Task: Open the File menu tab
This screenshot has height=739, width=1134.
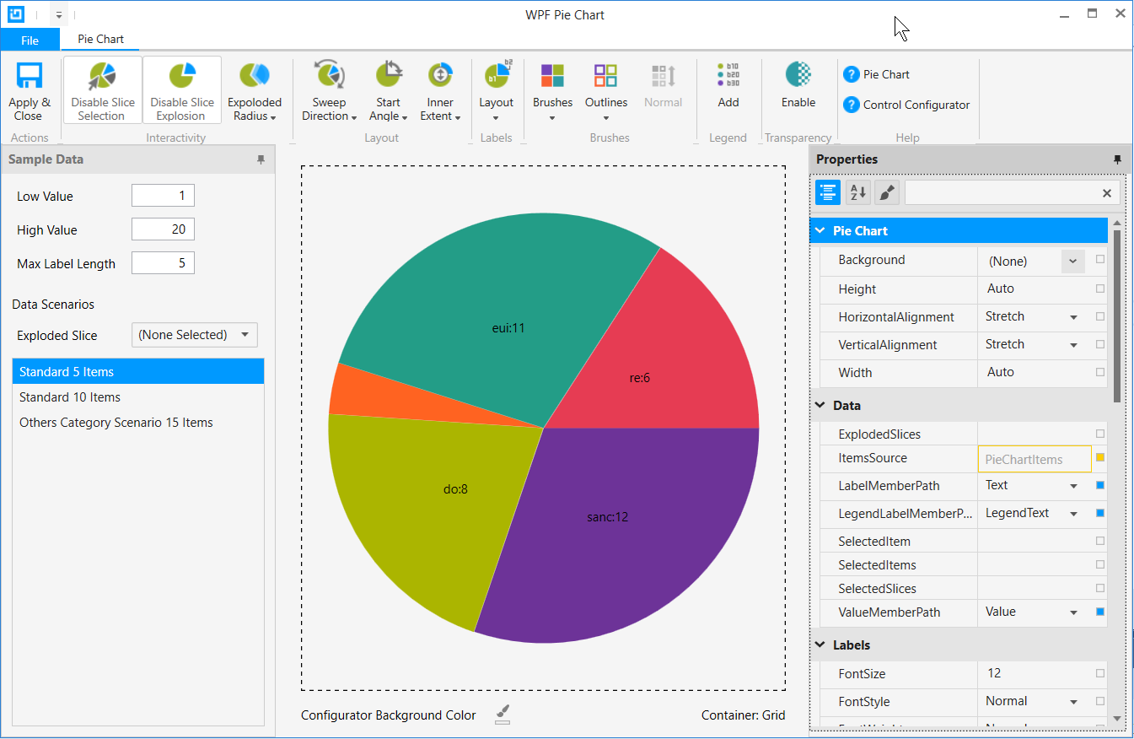Action: [x=30, y=40]
